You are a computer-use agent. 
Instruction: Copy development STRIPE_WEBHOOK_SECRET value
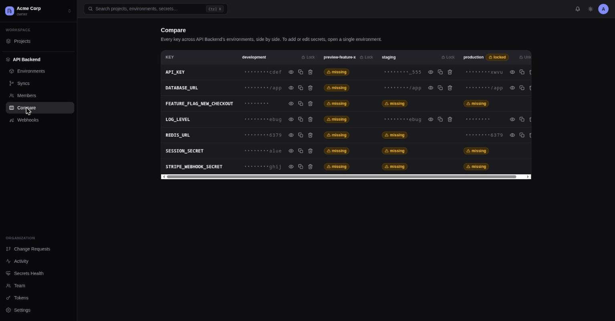pos(300,167)
